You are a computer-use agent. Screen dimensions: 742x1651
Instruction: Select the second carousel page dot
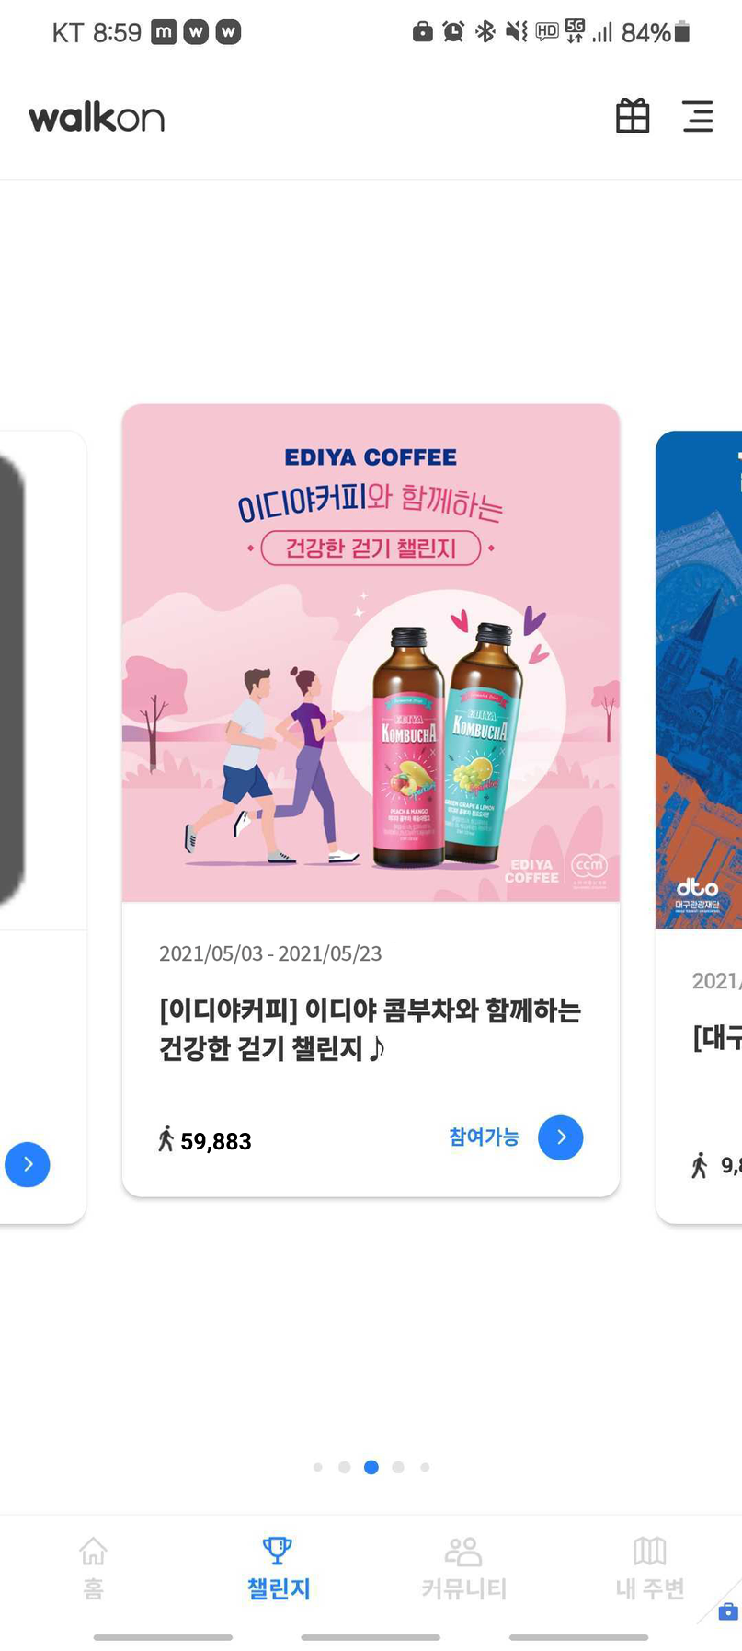click(344, 1467)
